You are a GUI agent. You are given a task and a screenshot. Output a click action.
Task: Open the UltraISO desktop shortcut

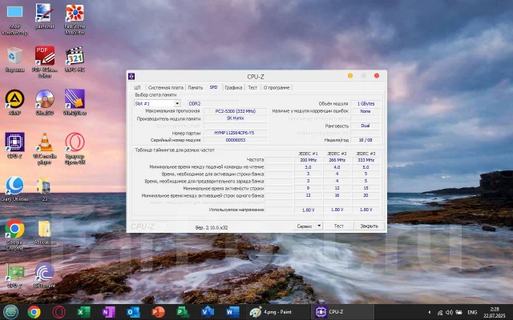click(45, 102)
